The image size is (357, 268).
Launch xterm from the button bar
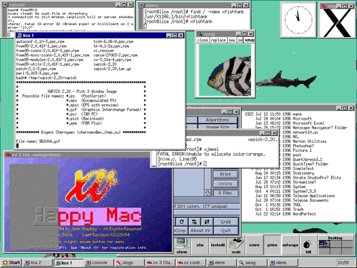tap(181, 245)
